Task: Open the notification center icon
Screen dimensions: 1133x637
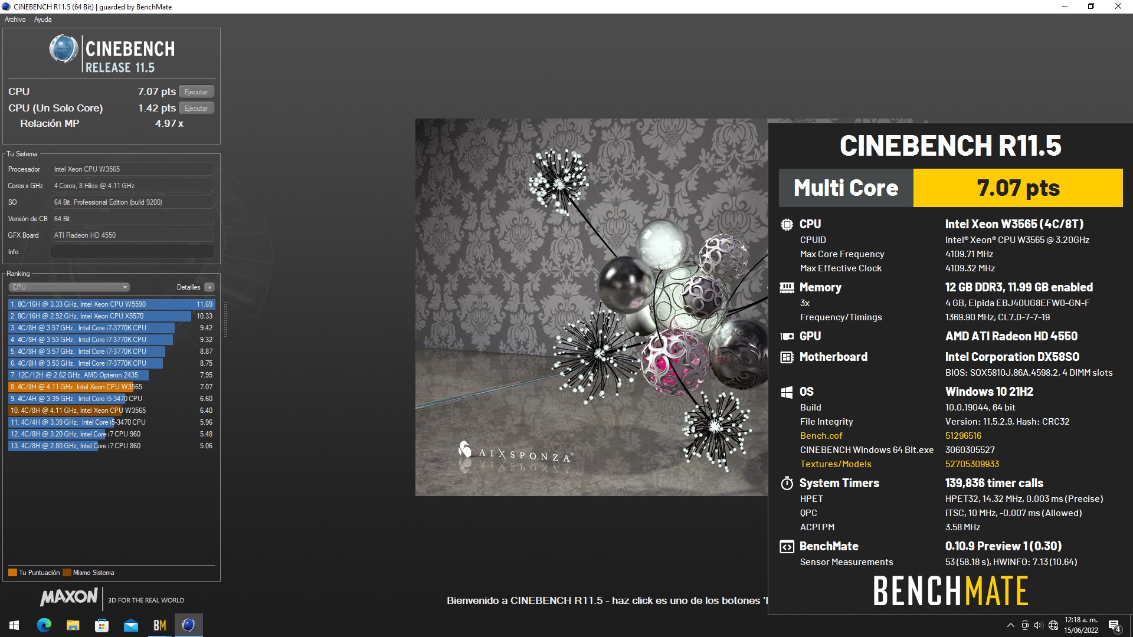Action: click(1114, 625)
